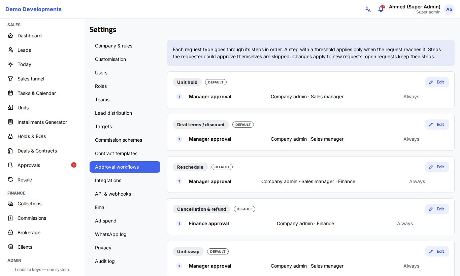
Task: Click the language translate icon
Action: [x=368, y=9]
